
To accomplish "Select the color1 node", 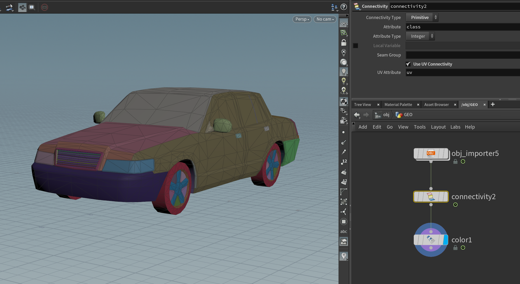I will (430, 240).
